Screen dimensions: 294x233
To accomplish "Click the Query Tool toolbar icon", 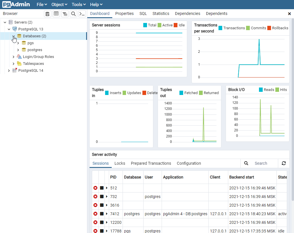I will click(x=48, y=14).
